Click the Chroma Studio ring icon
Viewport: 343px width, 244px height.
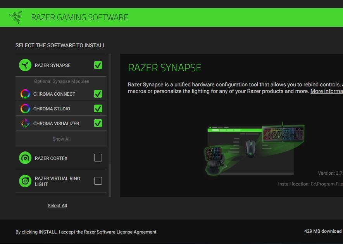(x=25, y=109)
